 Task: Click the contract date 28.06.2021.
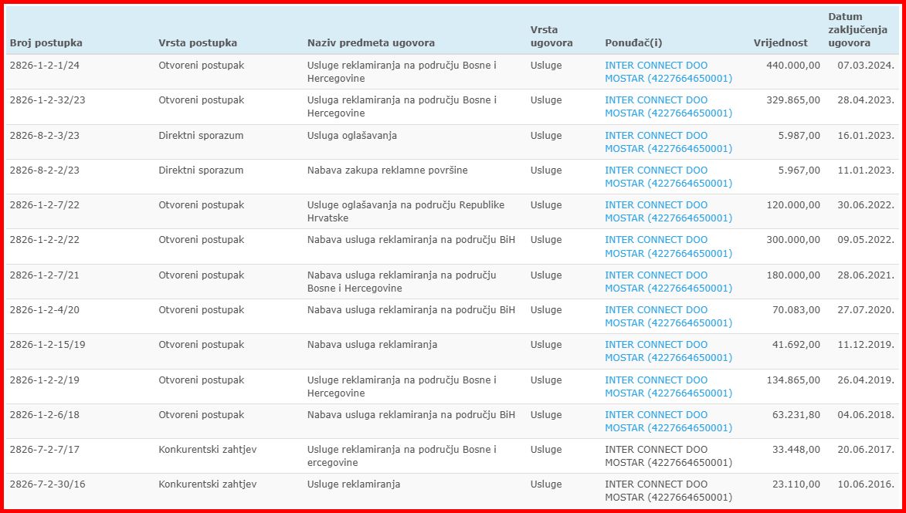coord(866,275)
